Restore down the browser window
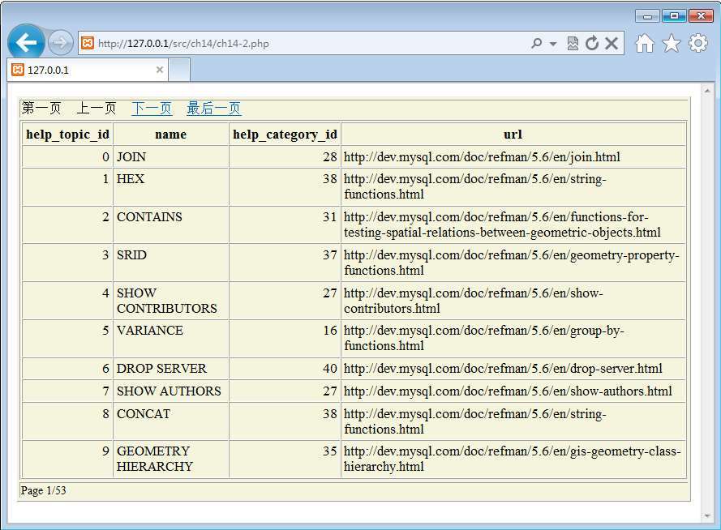 coord(674,16)
